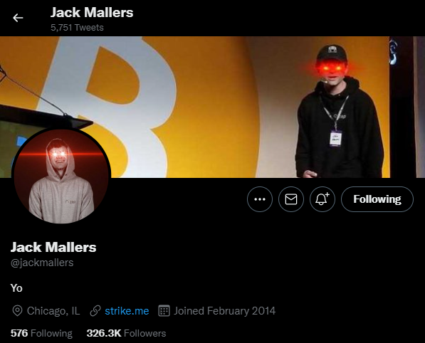Go back using the left arrow
This screenshot has height=343, width=425.
18,18
